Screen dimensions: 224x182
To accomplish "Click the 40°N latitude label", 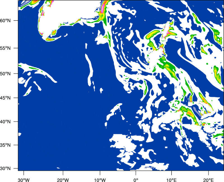I will (5, 122).
